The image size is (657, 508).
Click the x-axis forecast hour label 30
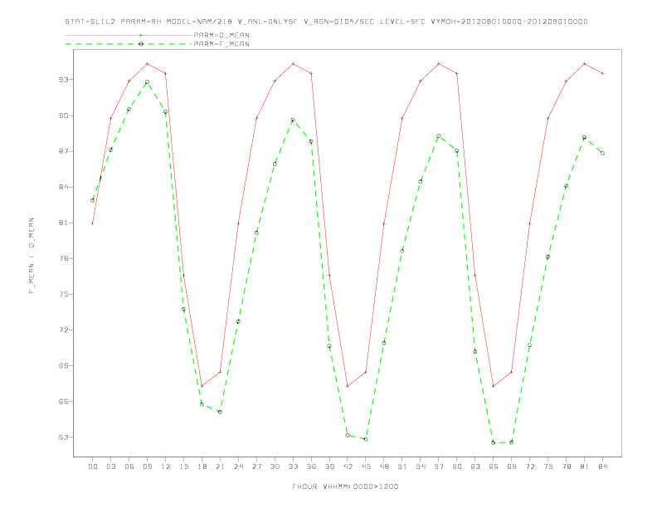pyautogui.click(x=275, y=466)
